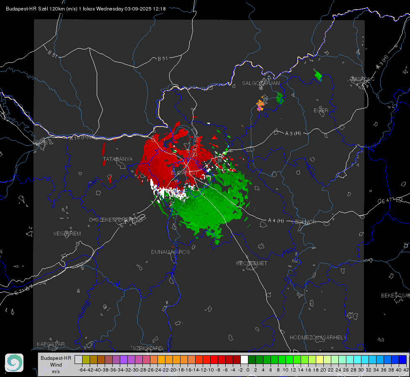
Task: Select the EGER city label
Action: click(321, 111)
